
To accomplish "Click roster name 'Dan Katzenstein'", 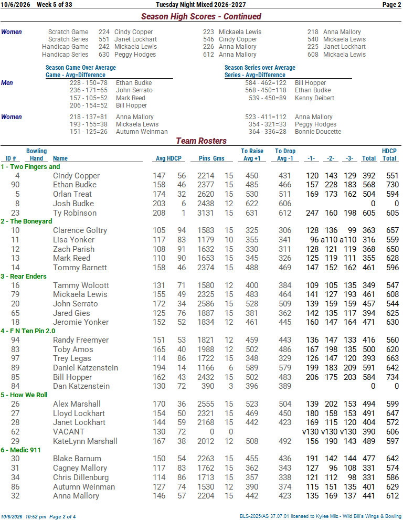I will pos(81,386).
